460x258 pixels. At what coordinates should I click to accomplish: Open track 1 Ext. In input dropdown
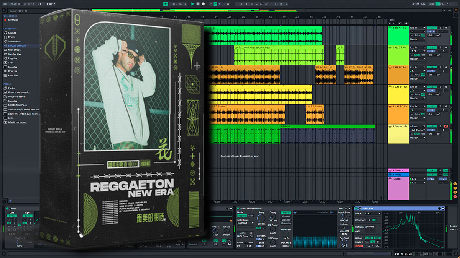[x=417, y=28]
